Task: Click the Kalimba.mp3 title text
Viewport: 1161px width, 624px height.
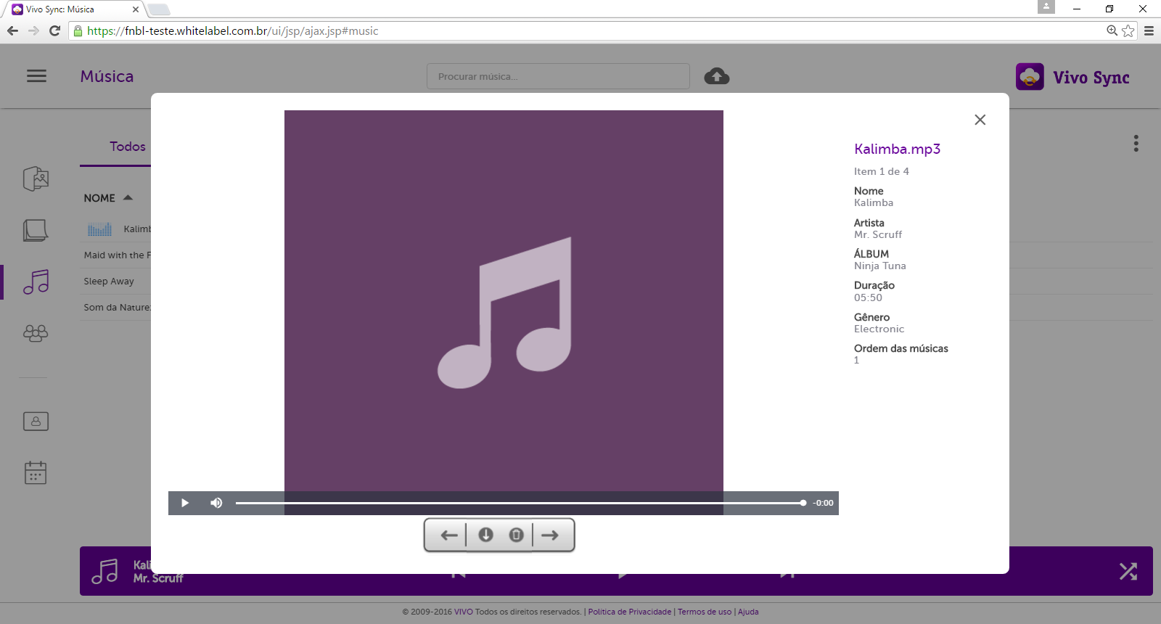Action: [x=897, y=149]
